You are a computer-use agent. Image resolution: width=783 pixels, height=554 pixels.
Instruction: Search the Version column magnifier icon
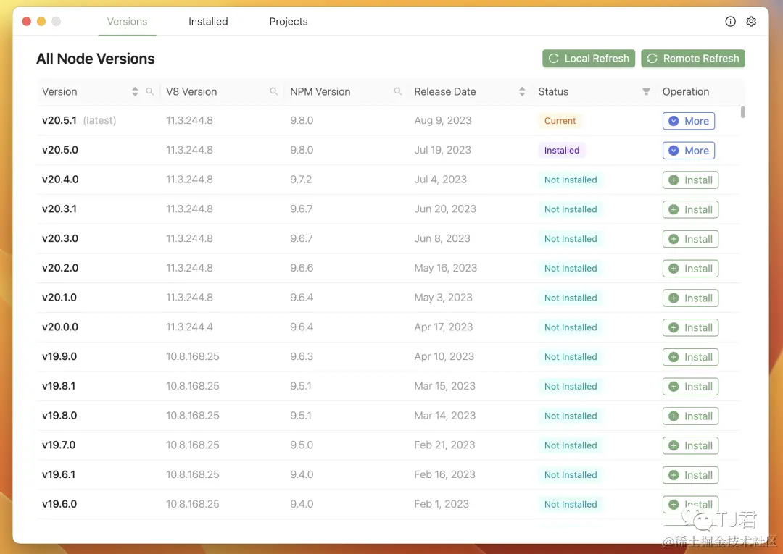149,92
